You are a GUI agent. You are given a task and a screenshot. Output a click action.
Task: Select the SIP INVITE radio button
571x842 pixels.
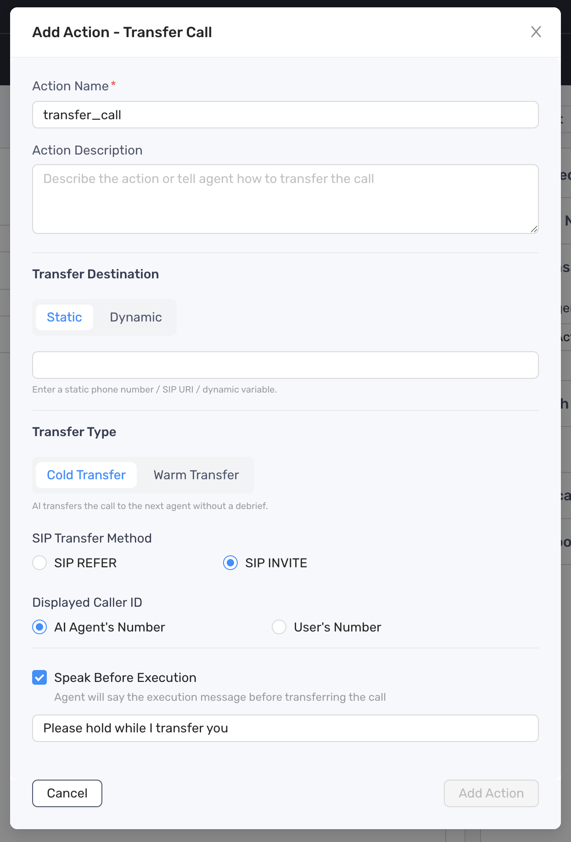(x=230, y=563)
